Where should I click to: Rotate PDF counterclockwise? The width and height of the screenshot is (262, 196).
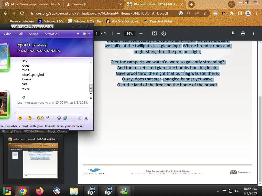tap(163, 33)
